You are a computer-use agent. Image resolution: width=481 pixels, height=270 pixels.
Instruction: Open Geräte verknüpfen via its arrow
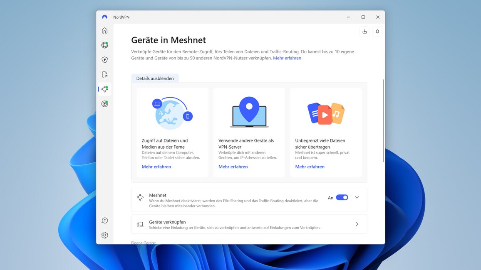click(x=357, y=224)
